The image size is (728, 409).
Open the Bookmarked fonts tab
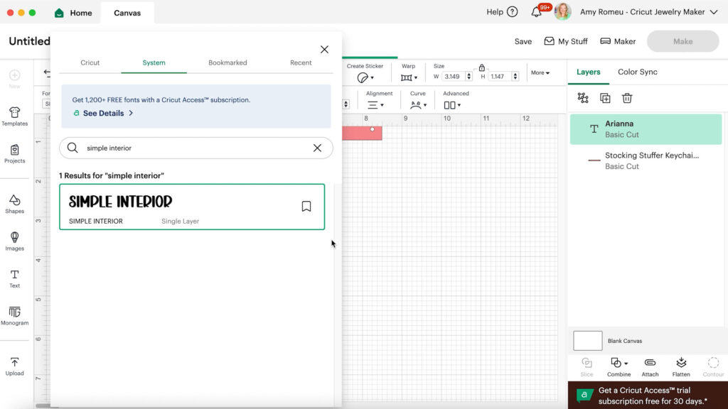(x=227, y=62)
